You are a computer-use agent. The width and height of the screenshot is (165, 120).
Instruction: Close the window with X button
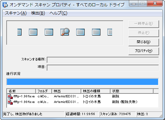point(155,4)
